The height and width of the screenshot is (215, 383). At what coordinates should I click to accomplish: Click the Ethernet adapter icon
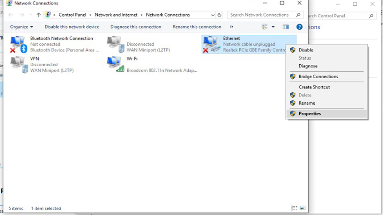(211, 44)
